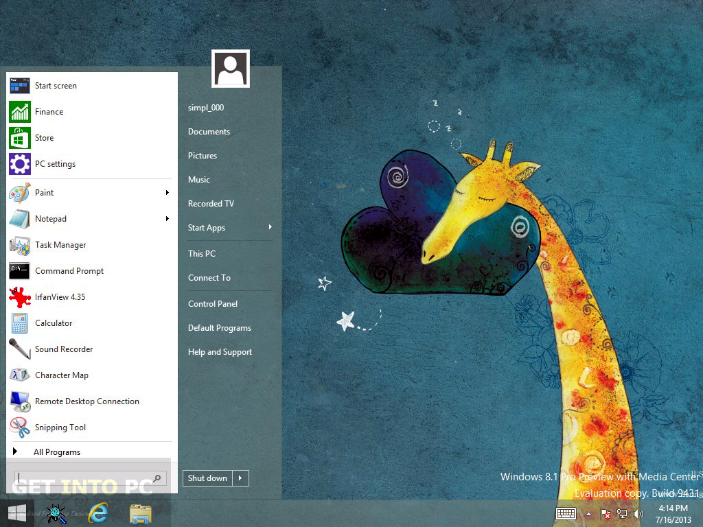703x527 pixels.
Task: Open the simpl_000 user folder
Action: (206, 108)
